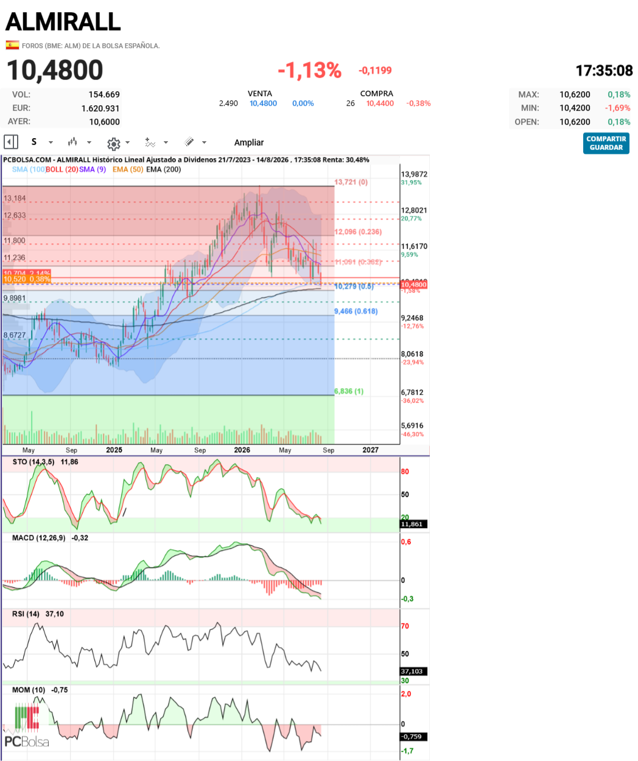Click the FOROS (BME: ALM) link
Image resolution: width=638 pixels, height=761 pixels.
click(x=91, y=46)
